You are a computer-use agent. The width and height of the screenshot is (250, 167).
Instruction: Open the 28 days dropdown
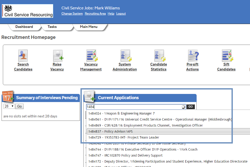pos(9,106)
